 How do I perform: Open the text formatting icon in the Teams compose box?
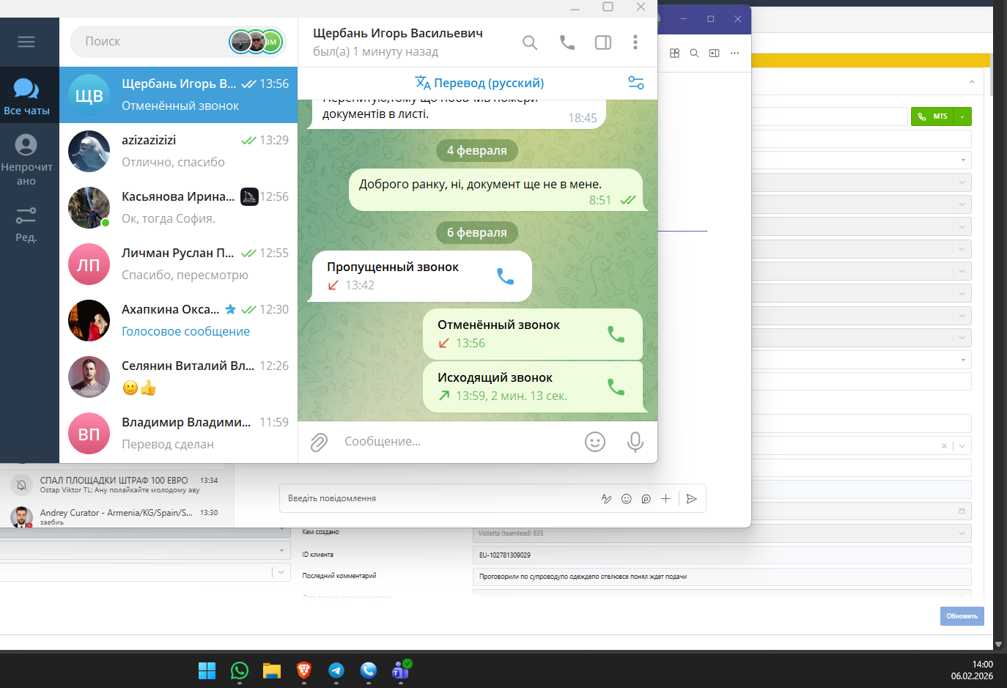coord(606,498)
